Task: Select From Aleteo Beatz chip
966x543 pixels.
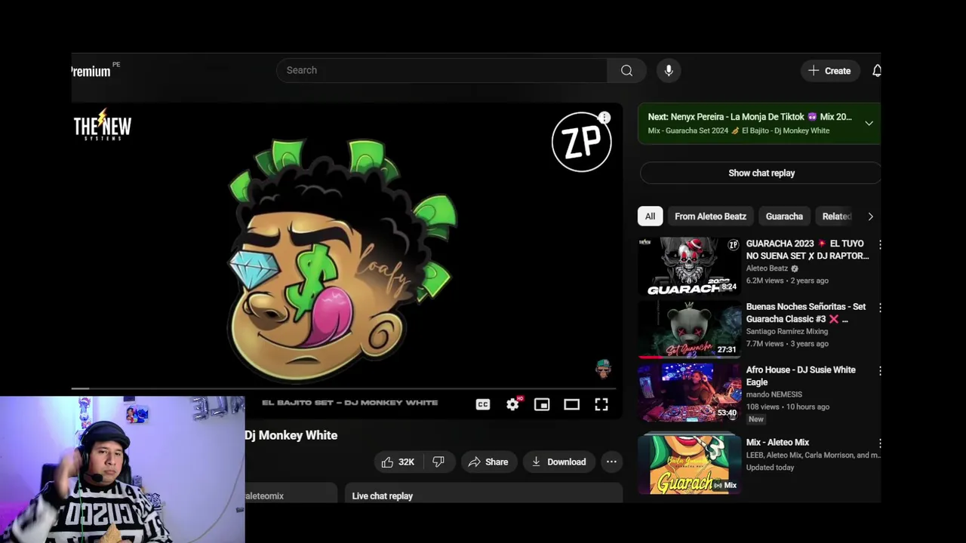Action: tap(710, 216)
